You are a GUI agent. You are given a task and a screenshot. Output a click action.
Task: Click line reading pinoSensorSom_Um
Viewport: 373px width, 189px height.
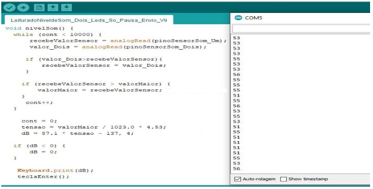pyautogui.click(x=128, y=40)
